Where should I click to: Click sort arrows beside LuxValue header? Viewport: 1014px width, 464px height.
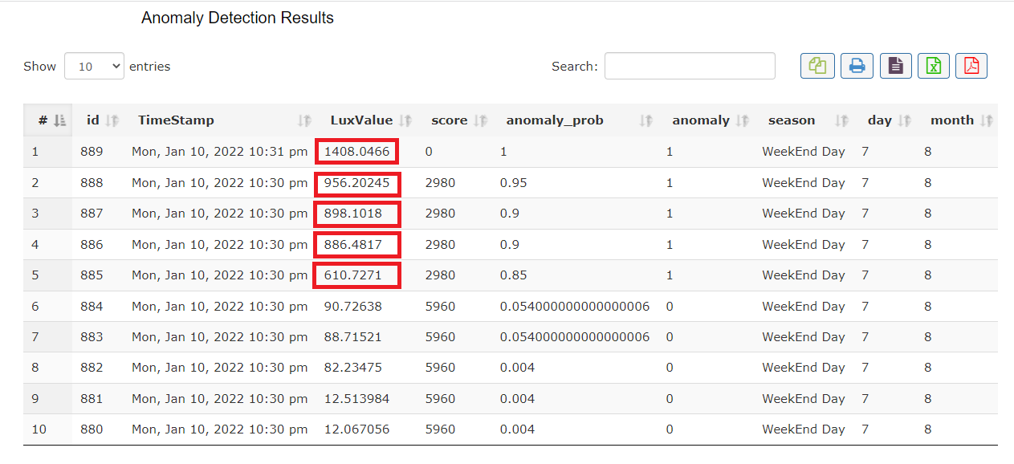point(405,120)
